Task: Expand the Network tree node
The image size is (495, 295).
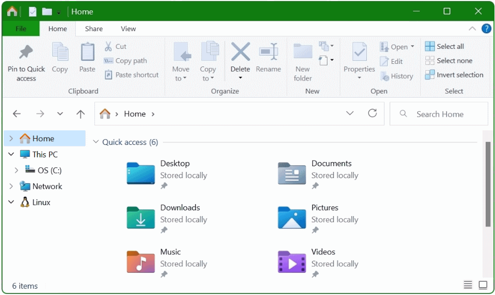Action: coord(11,186)
